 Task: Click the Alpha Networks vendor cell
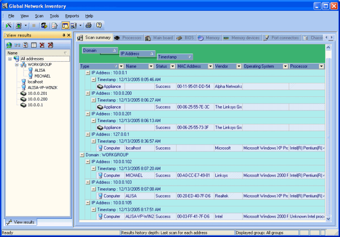pos(228,87)
